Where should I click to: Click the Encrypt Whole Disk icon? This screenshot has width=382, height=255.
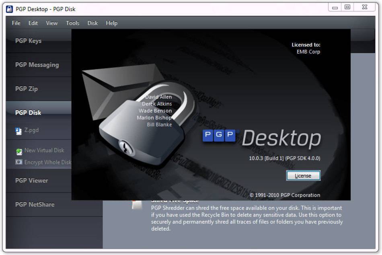point(19,162)
